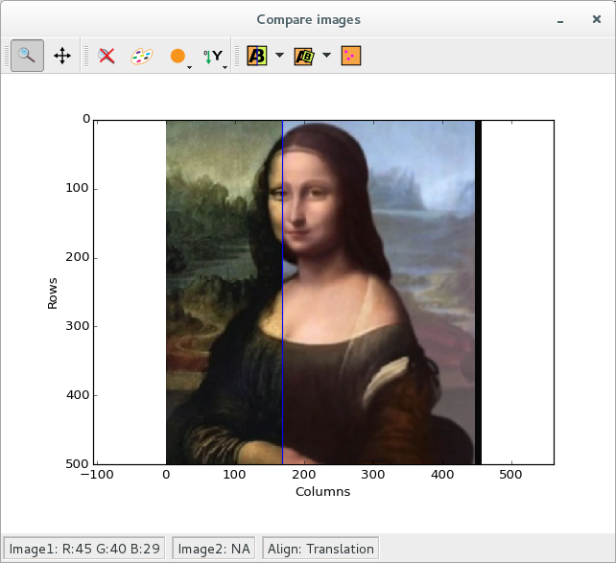Select the A/B vertical line compare icon

pos(257,56)
